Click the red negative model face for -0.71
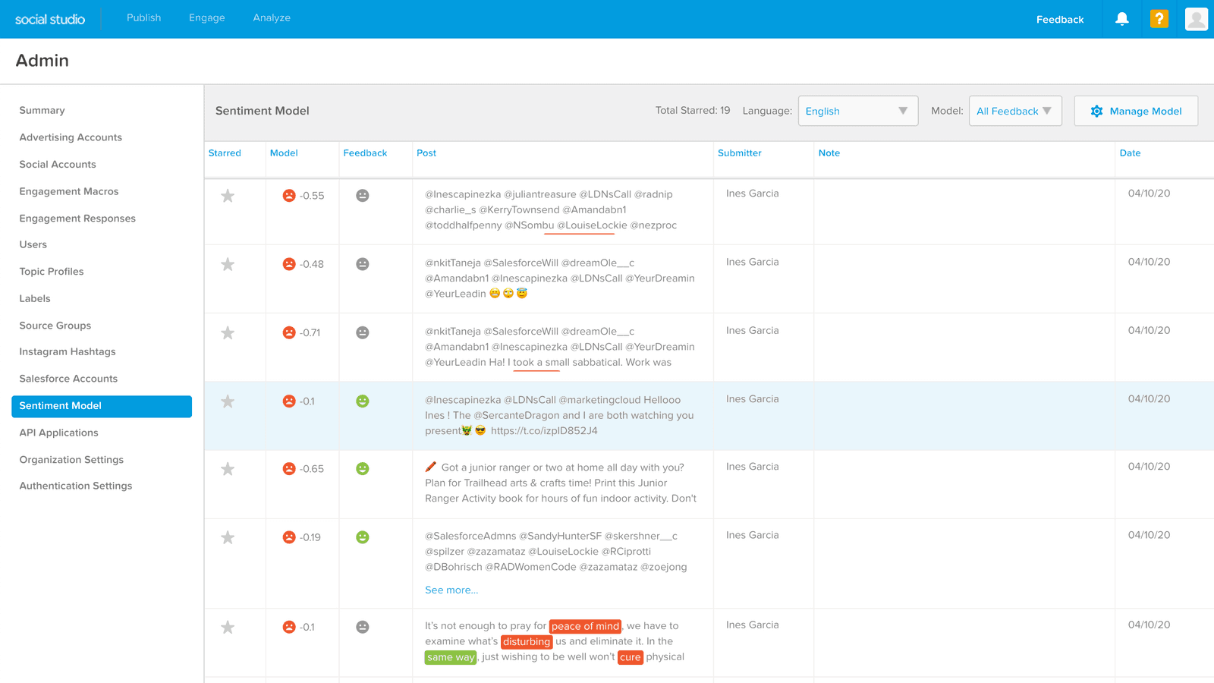The width and height of the screenshot is (1214, 683). pyautogui.click(x=289, y=332)
